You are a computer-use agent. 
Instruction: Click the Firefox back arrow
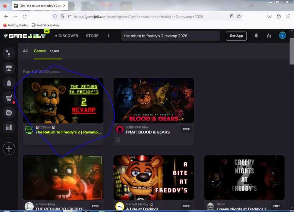[x=6, y=17]
